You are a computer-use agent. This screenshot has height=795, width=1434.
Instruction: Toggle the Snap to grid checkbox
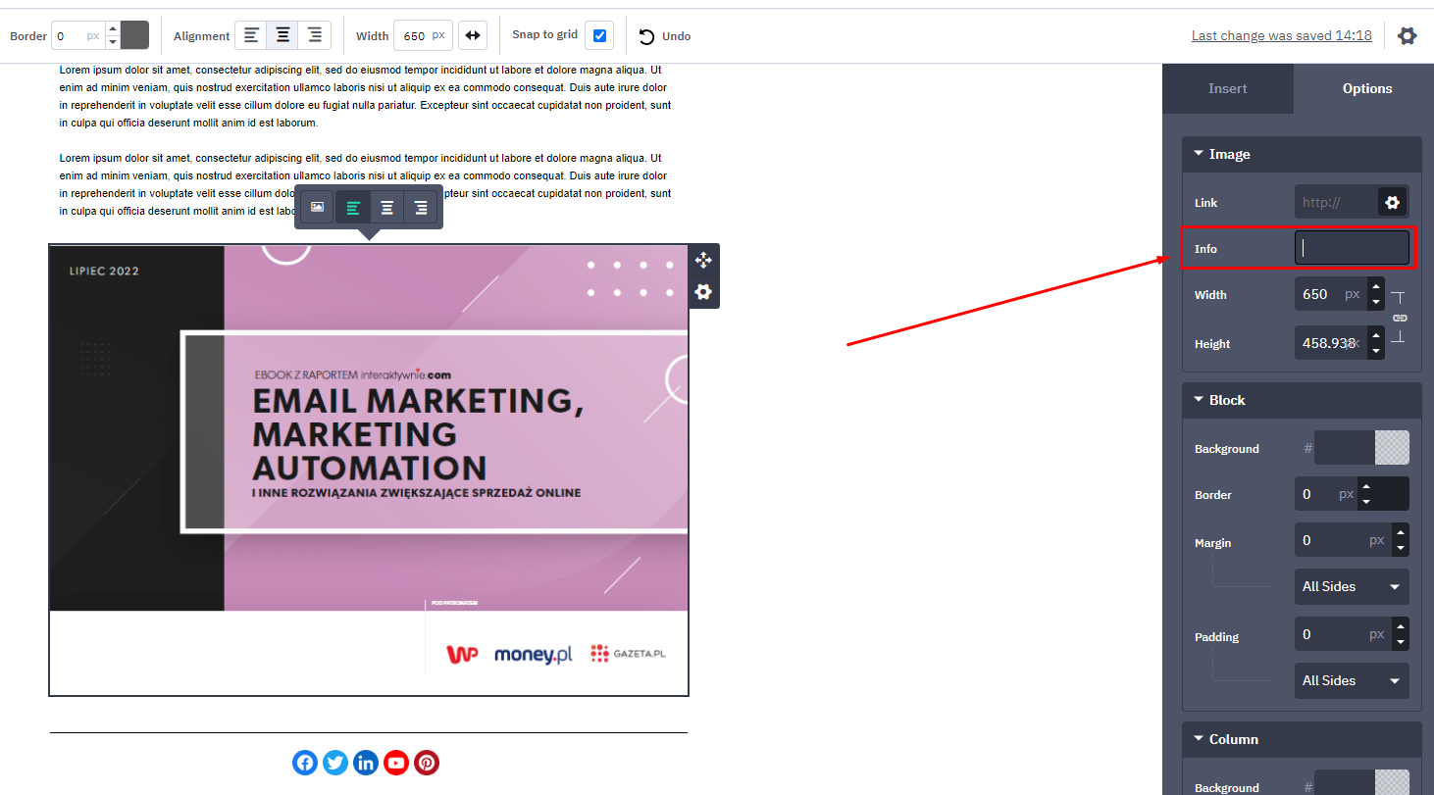(x=599, y=36)
